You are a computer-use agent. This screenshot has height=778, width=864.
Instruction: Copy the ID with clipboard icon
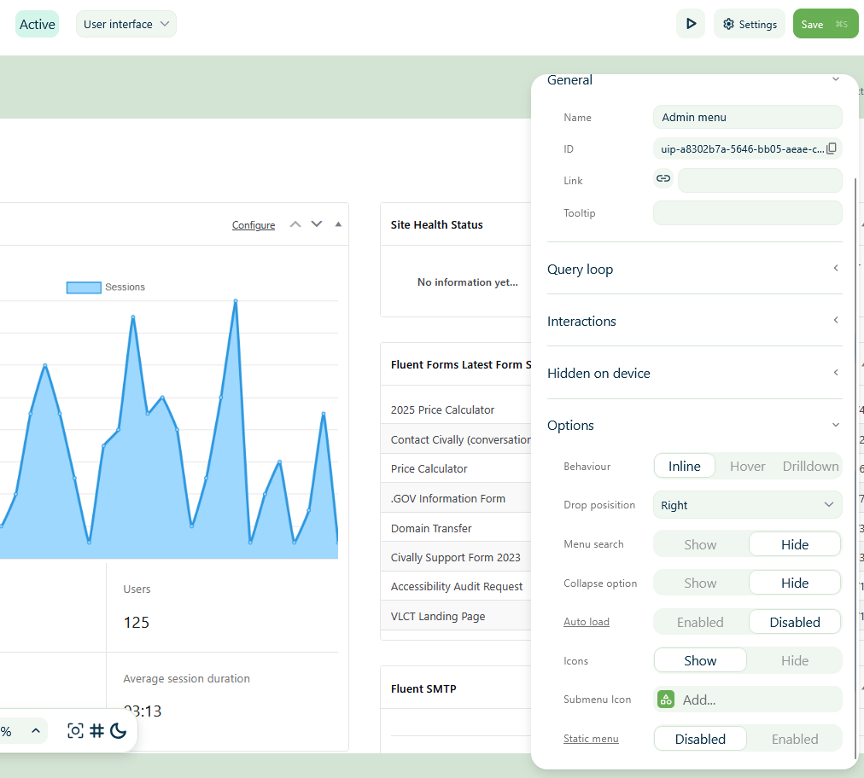pos(832,148)
